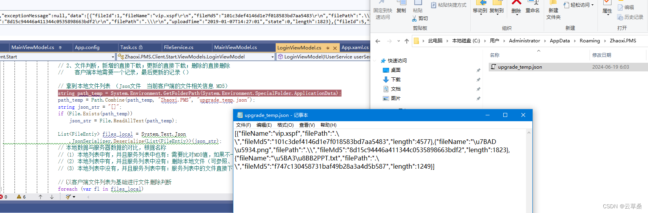
Task: Click the Notepad title bar icon
Action: (x=240, y=115)
